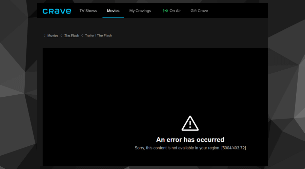Click the Crave logo
305x169 pixels.
click(57, 11)
